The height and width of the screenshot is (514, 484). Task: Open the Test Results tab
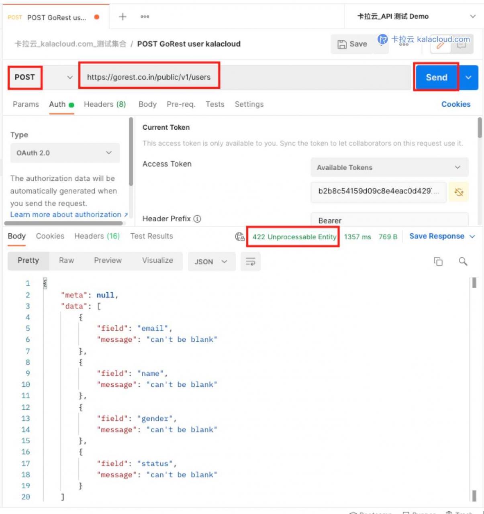click(x=151, y=236)
